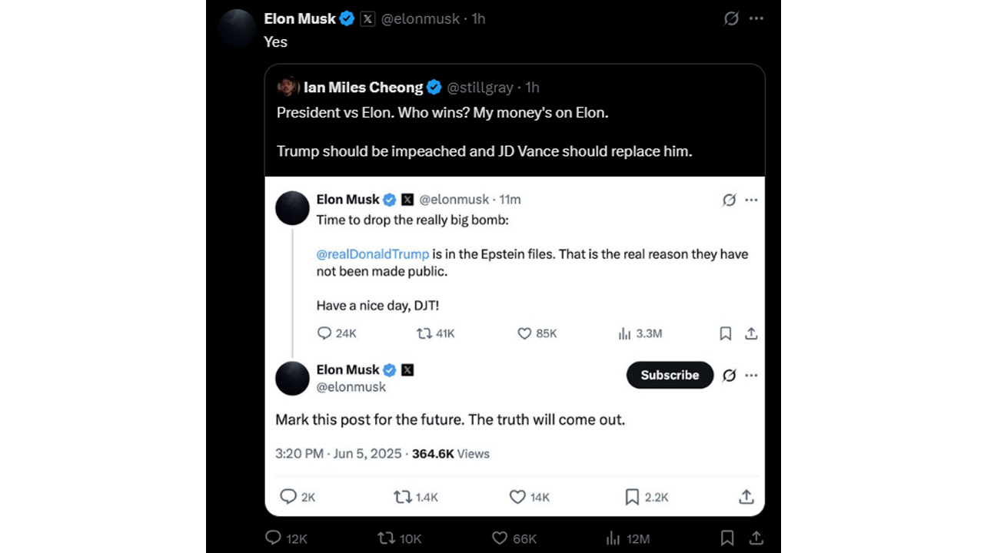Viewport: 984px width, 553px height.
Task: Repost the outer post with 10K reposts
Action: pyautogui.click(x=387, y=538)
